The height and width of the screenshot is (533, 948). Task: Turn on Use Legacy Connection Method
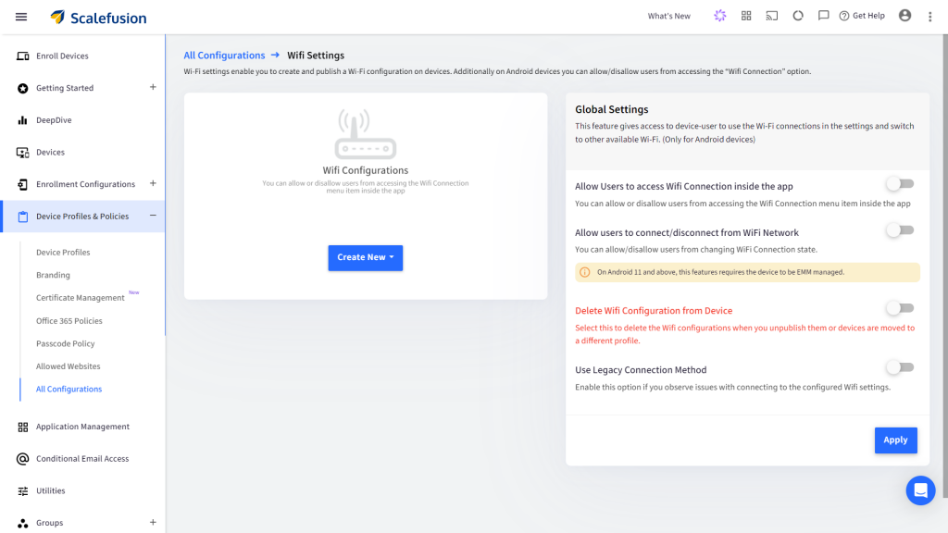(899, 367)
